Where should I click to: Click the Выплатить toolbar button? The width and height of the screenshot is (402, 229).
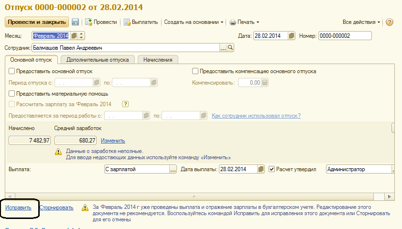[141, 22]
